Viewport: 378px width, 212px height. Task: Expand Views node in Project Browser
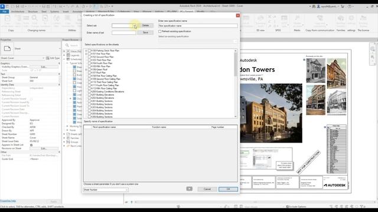(64, 51)
